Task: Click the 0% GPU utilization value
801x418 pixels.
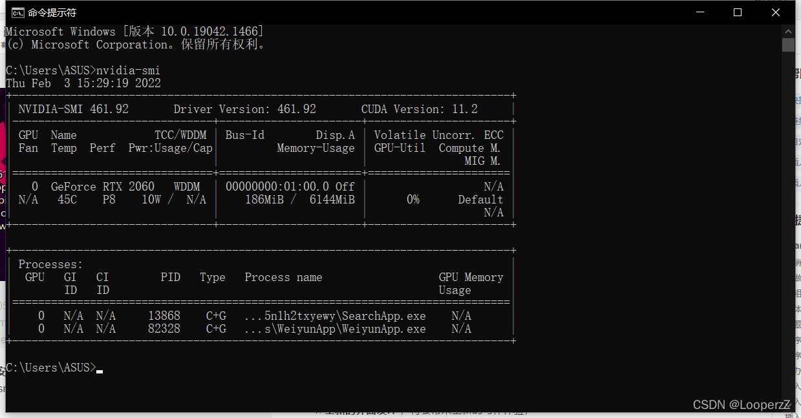Action: click(413, 200)
